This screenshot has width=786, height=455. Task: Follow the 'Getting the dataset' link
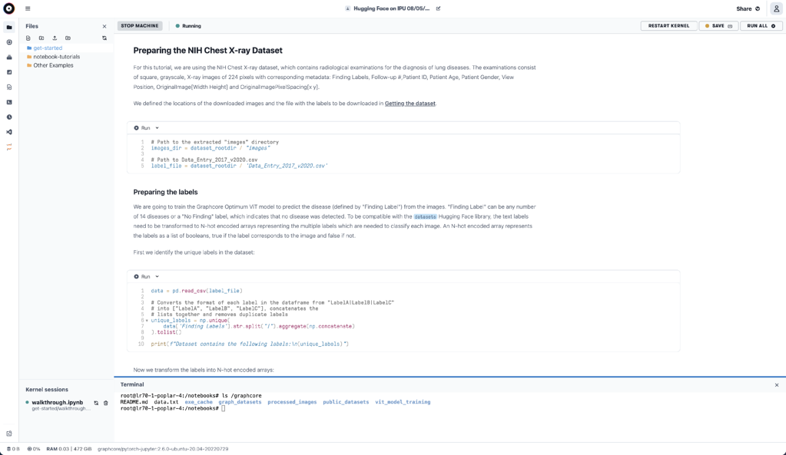point(410,103)
